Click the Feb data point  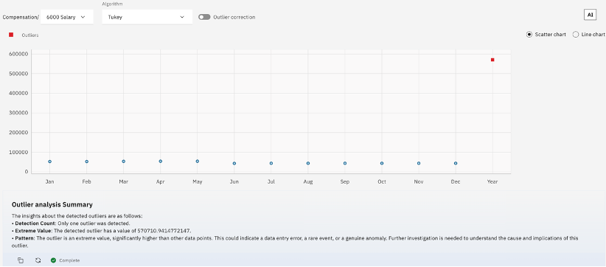pyautogui.click(x=86, y=162)
